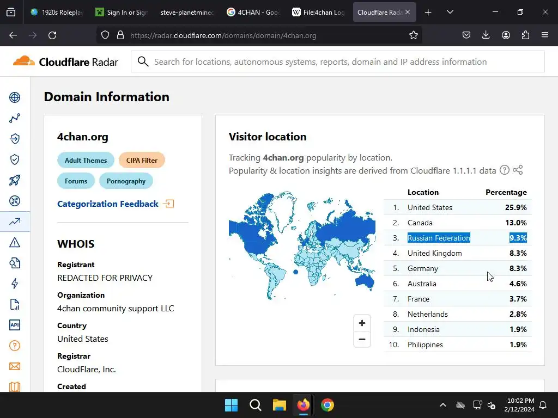This screenshot has width=558, height=418.
Task: Expand the system tray hidden icons chevron
Action: point(442,405)
